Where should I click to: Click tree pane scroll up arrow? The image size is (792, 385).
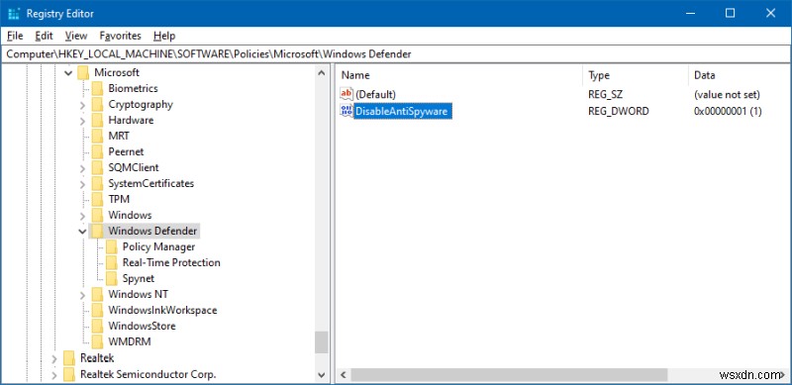[x=321, y=73]
